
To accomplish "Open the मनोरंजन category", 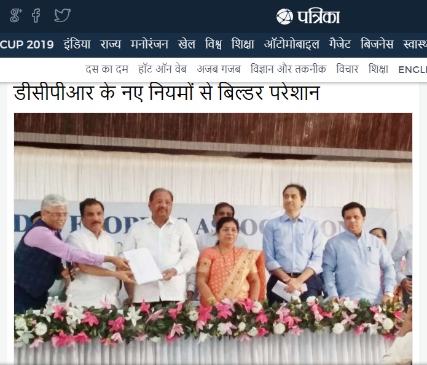I will click(x=149, y=44).
